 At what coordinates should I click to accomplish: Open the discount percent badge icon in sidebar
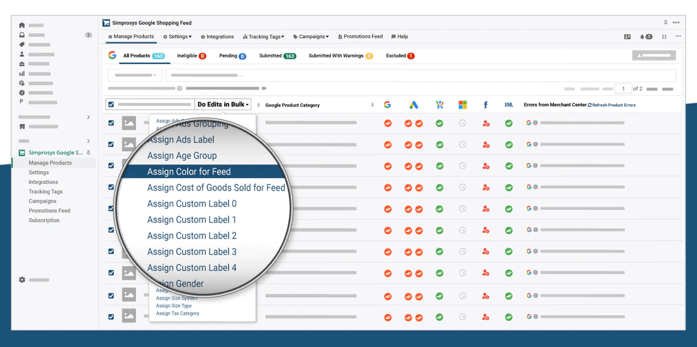point(22,93)
